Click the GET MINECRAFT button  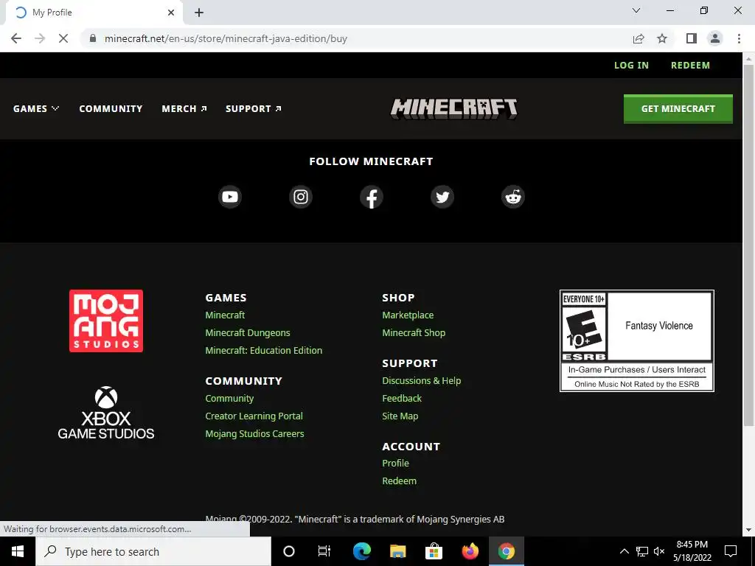click(678, 109)
